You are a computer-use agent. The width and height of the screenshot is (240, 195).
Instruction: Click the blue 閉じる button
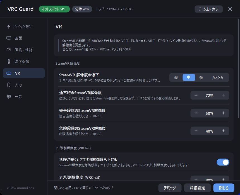224,188
